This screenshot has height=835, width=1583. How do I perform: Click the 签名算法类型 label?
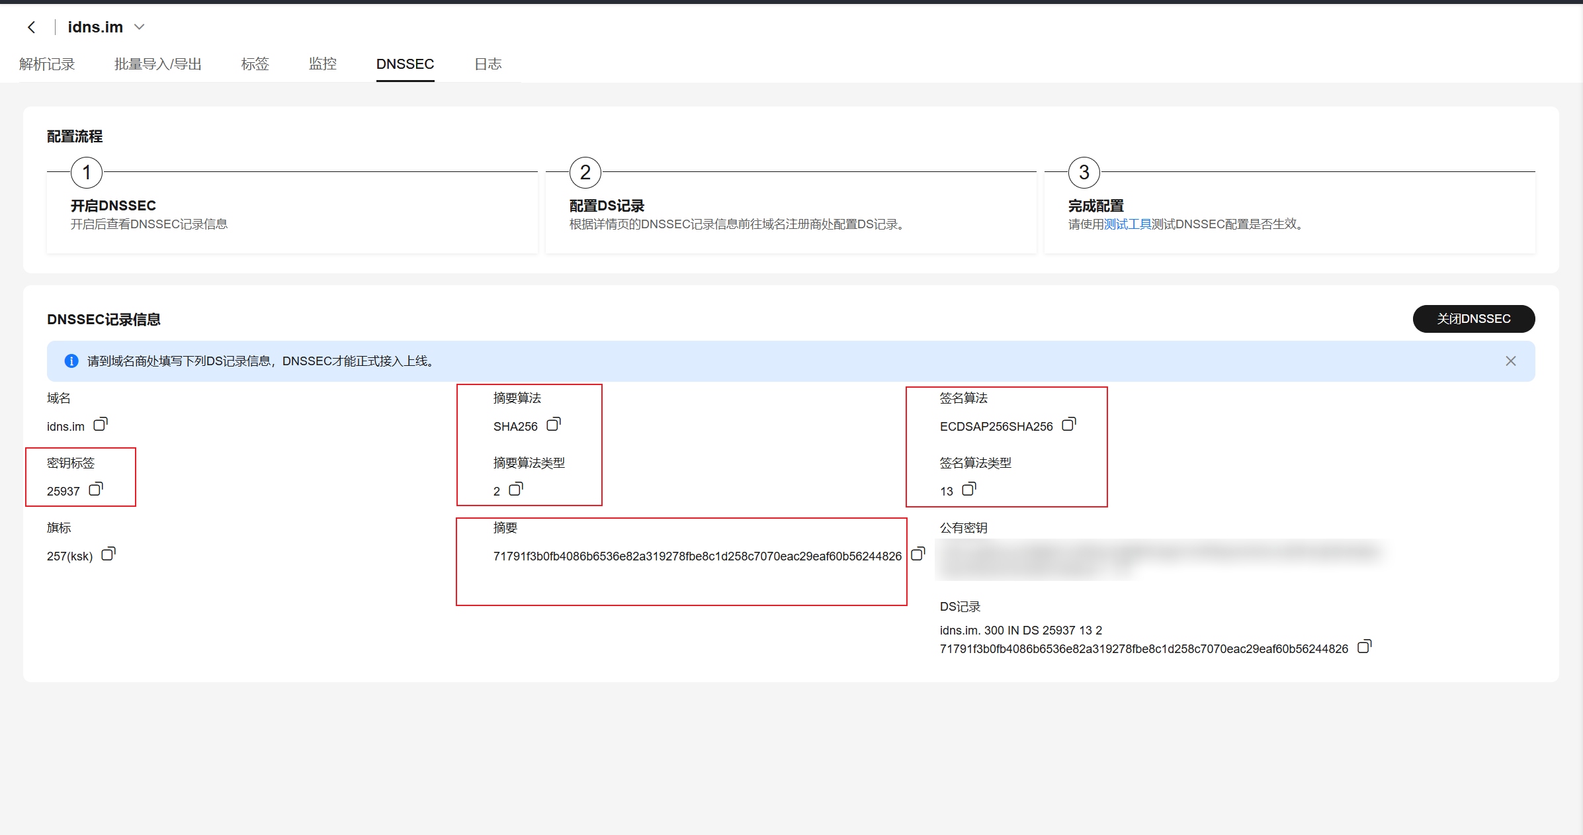pyautogui.click(x=976, y=462)
